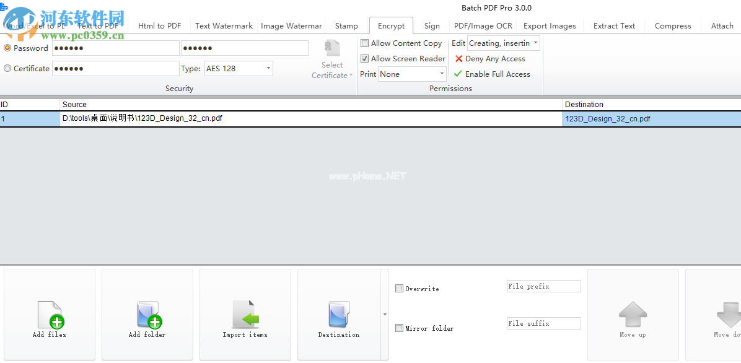Click the Destination folder icon
The width and height of the screenshot is (741, 363).
click(x=338, y=315)
